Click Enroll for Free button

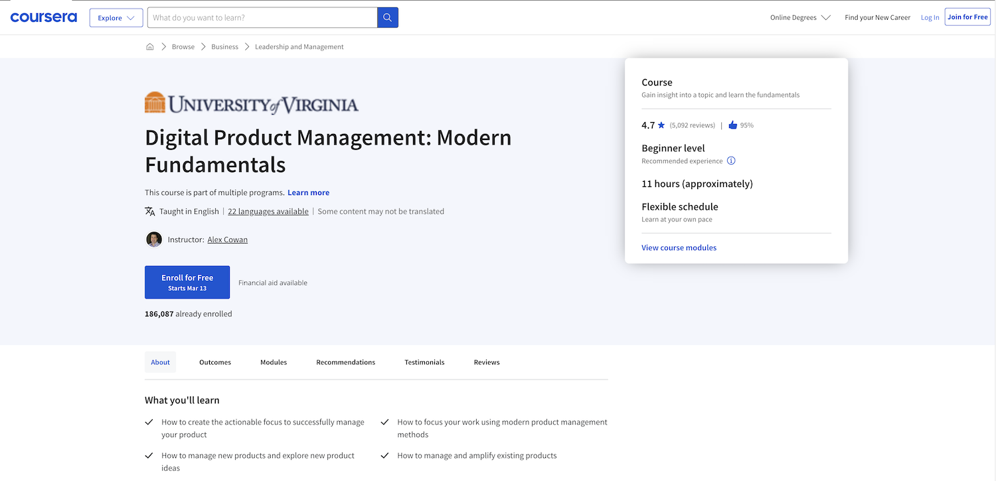point(187,283)
